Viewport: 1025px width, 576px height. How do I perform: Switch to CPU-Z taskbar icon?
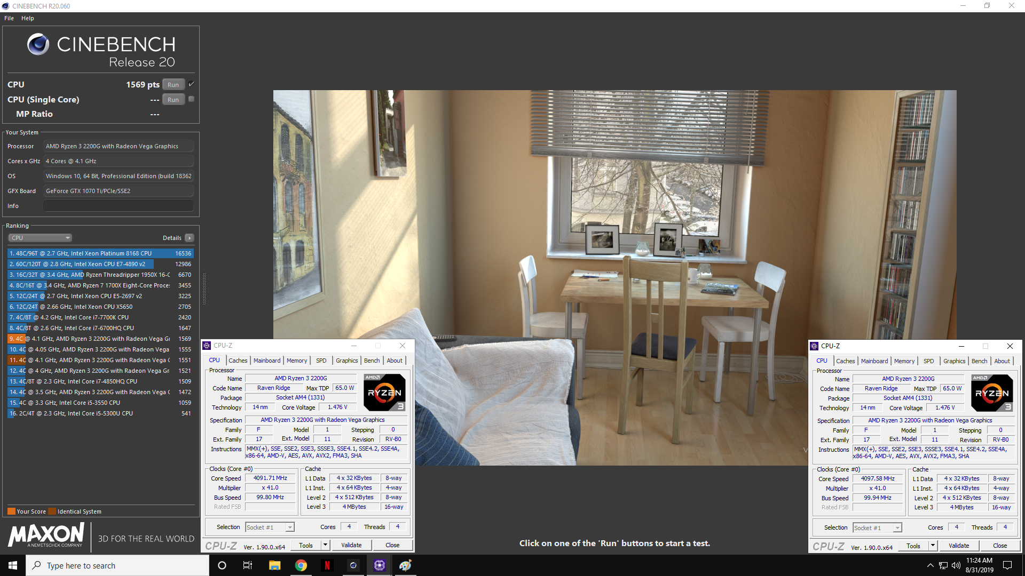pos(379,565)
